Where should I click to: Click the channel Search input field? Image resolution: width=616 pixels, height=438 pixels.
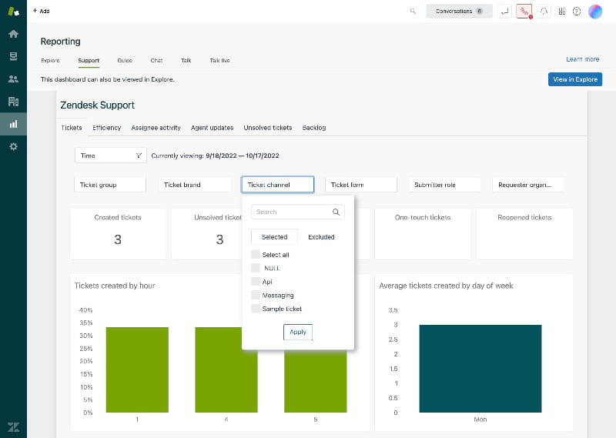coord(293,212)
